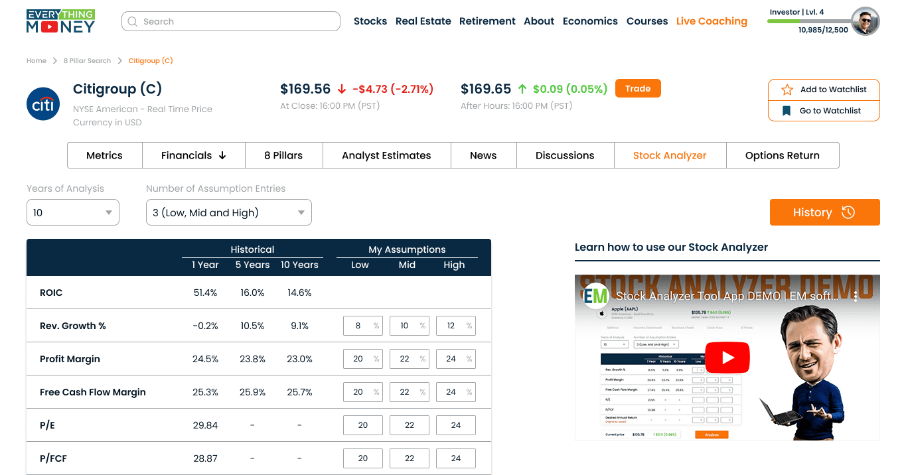Viewport: 906px width, 475px height.
Task: Click the Go to Watchlist bookmark icon
Action: tap(788, 110)
